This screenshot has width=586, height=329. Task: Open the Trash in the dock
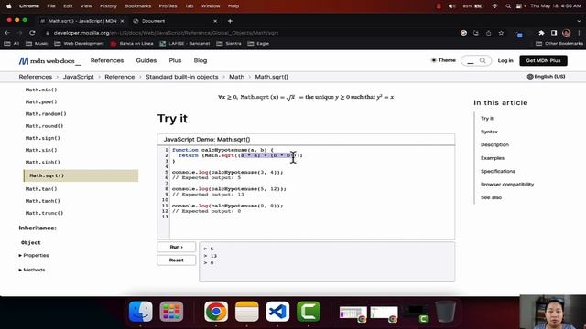[x=445, y=312]
